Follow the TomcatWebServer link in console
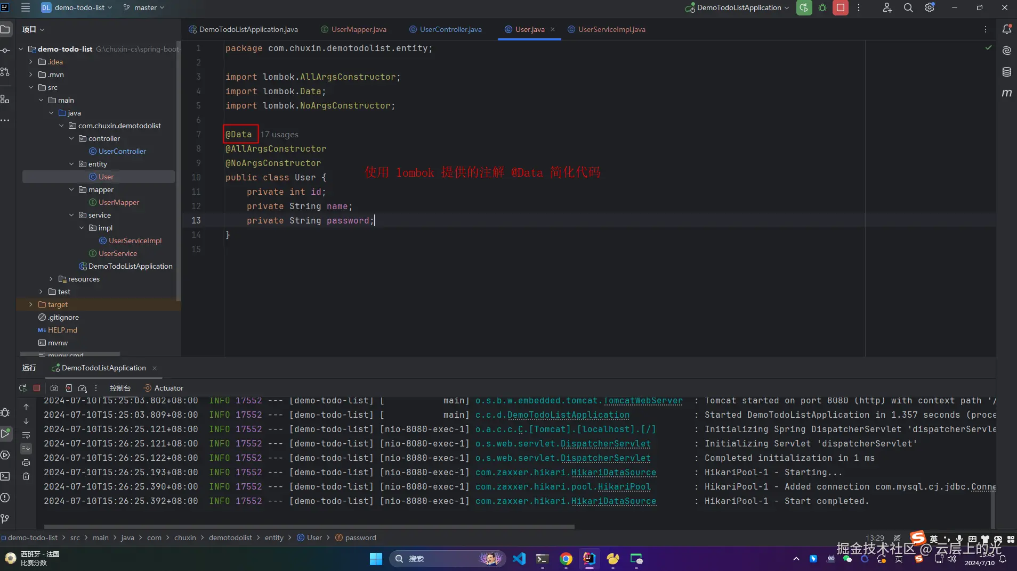Screen dimensions: 1017x571 coord(643,401)
